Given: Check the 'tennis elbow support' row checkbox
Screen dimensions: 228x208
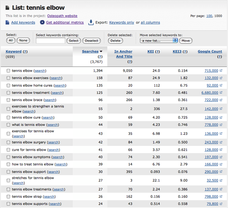Looking at the screenshot, I should 8,172.
